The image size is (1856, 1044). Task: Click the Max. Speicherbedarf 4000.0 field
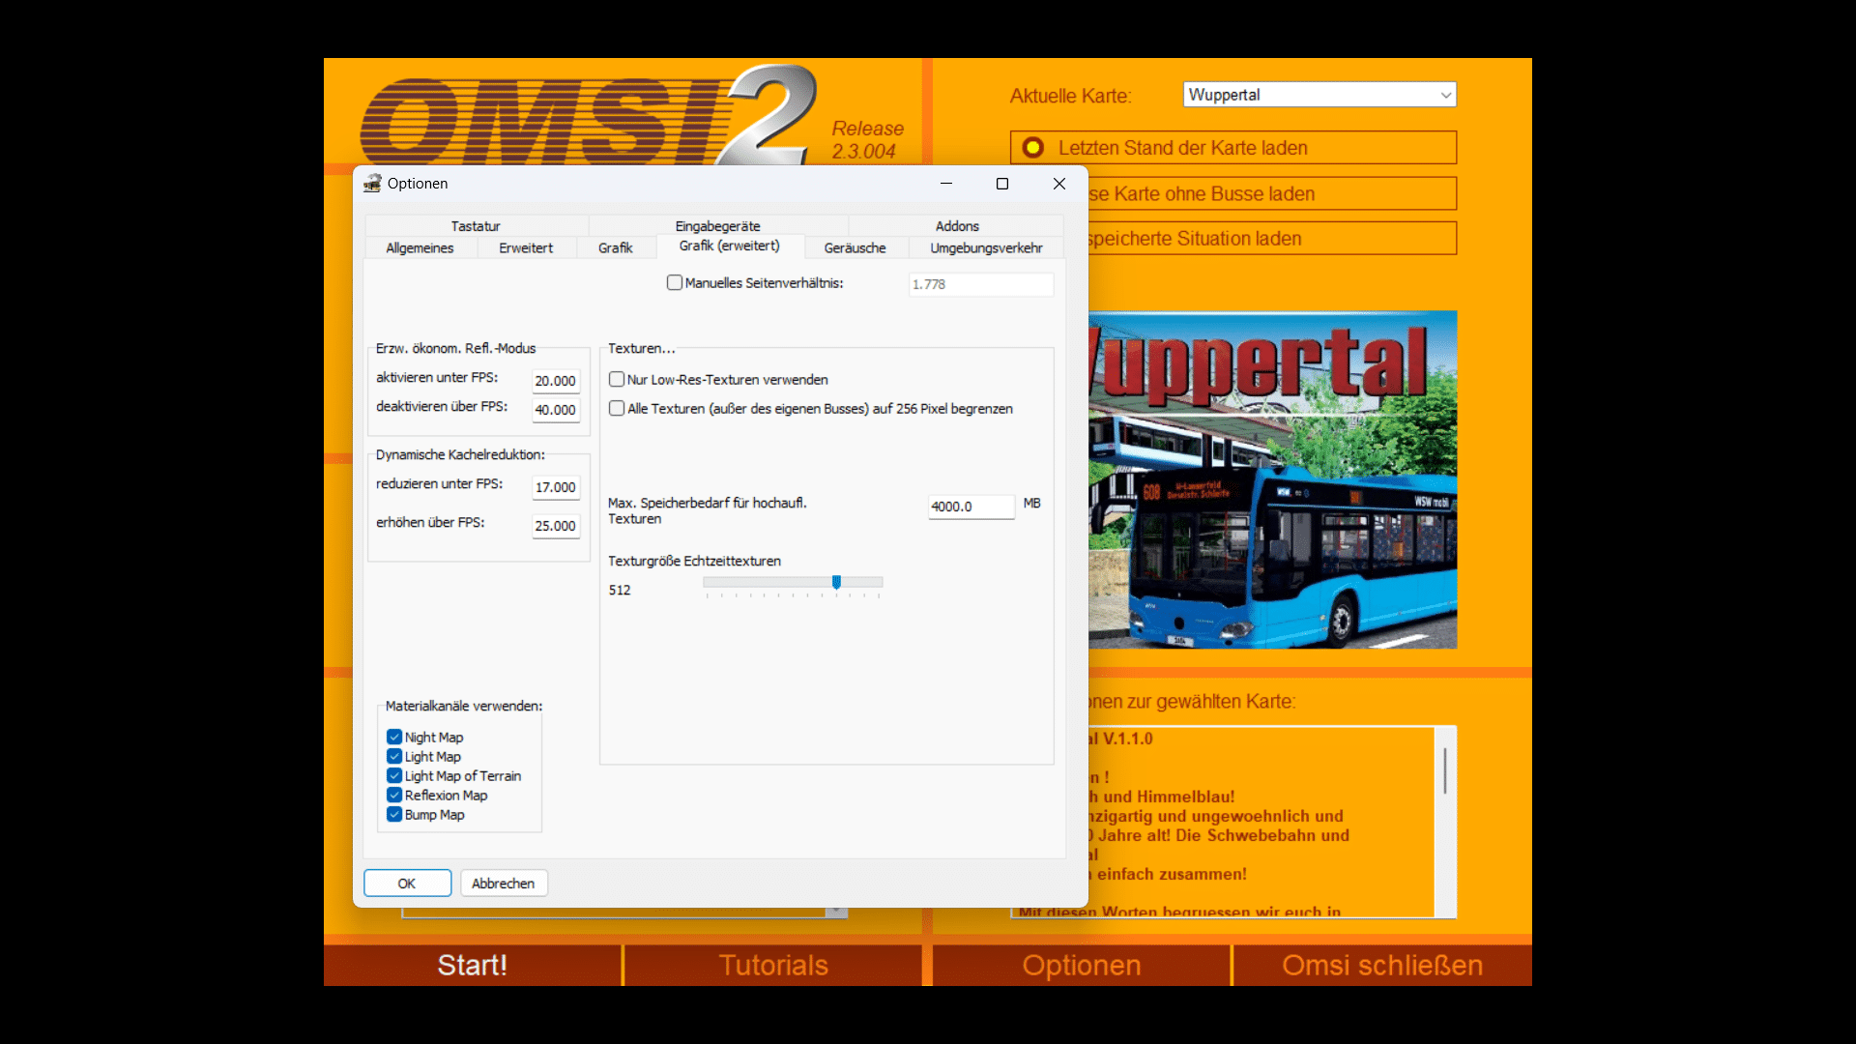[971, 507]
